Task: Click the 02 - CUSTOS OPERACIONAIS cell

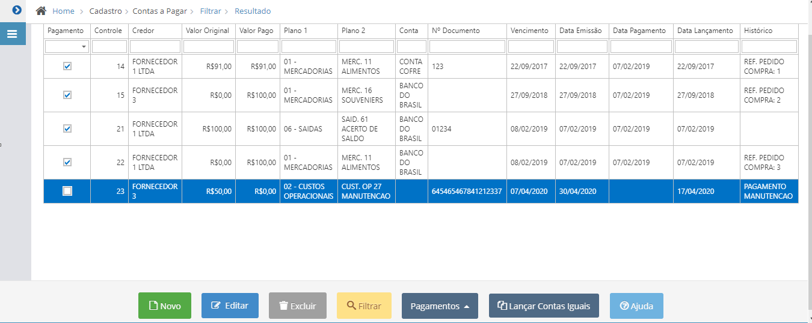Action: 309,192
